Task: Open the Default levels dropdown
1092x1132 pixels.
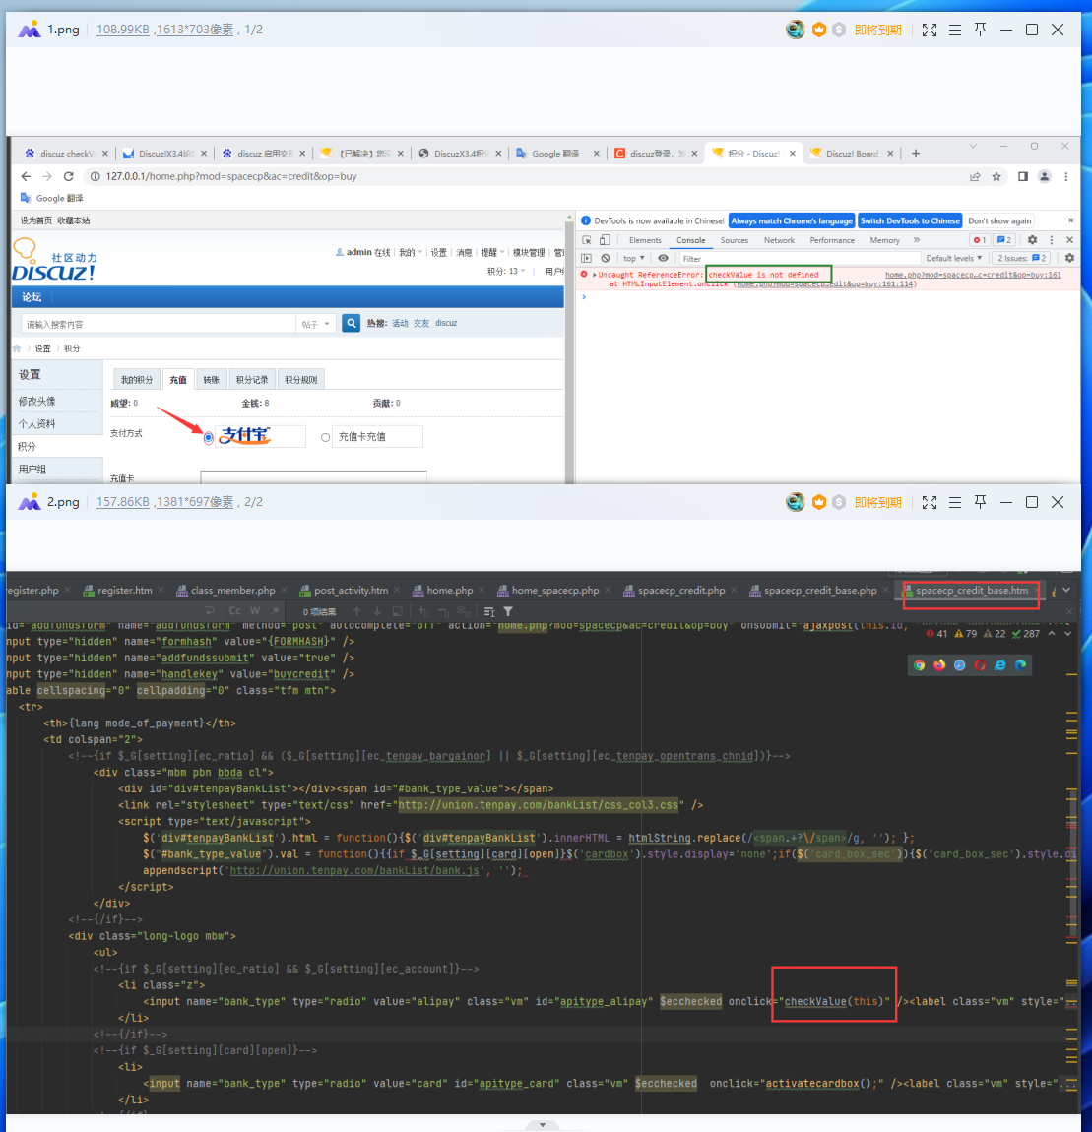Action: (x=953, y=258)
